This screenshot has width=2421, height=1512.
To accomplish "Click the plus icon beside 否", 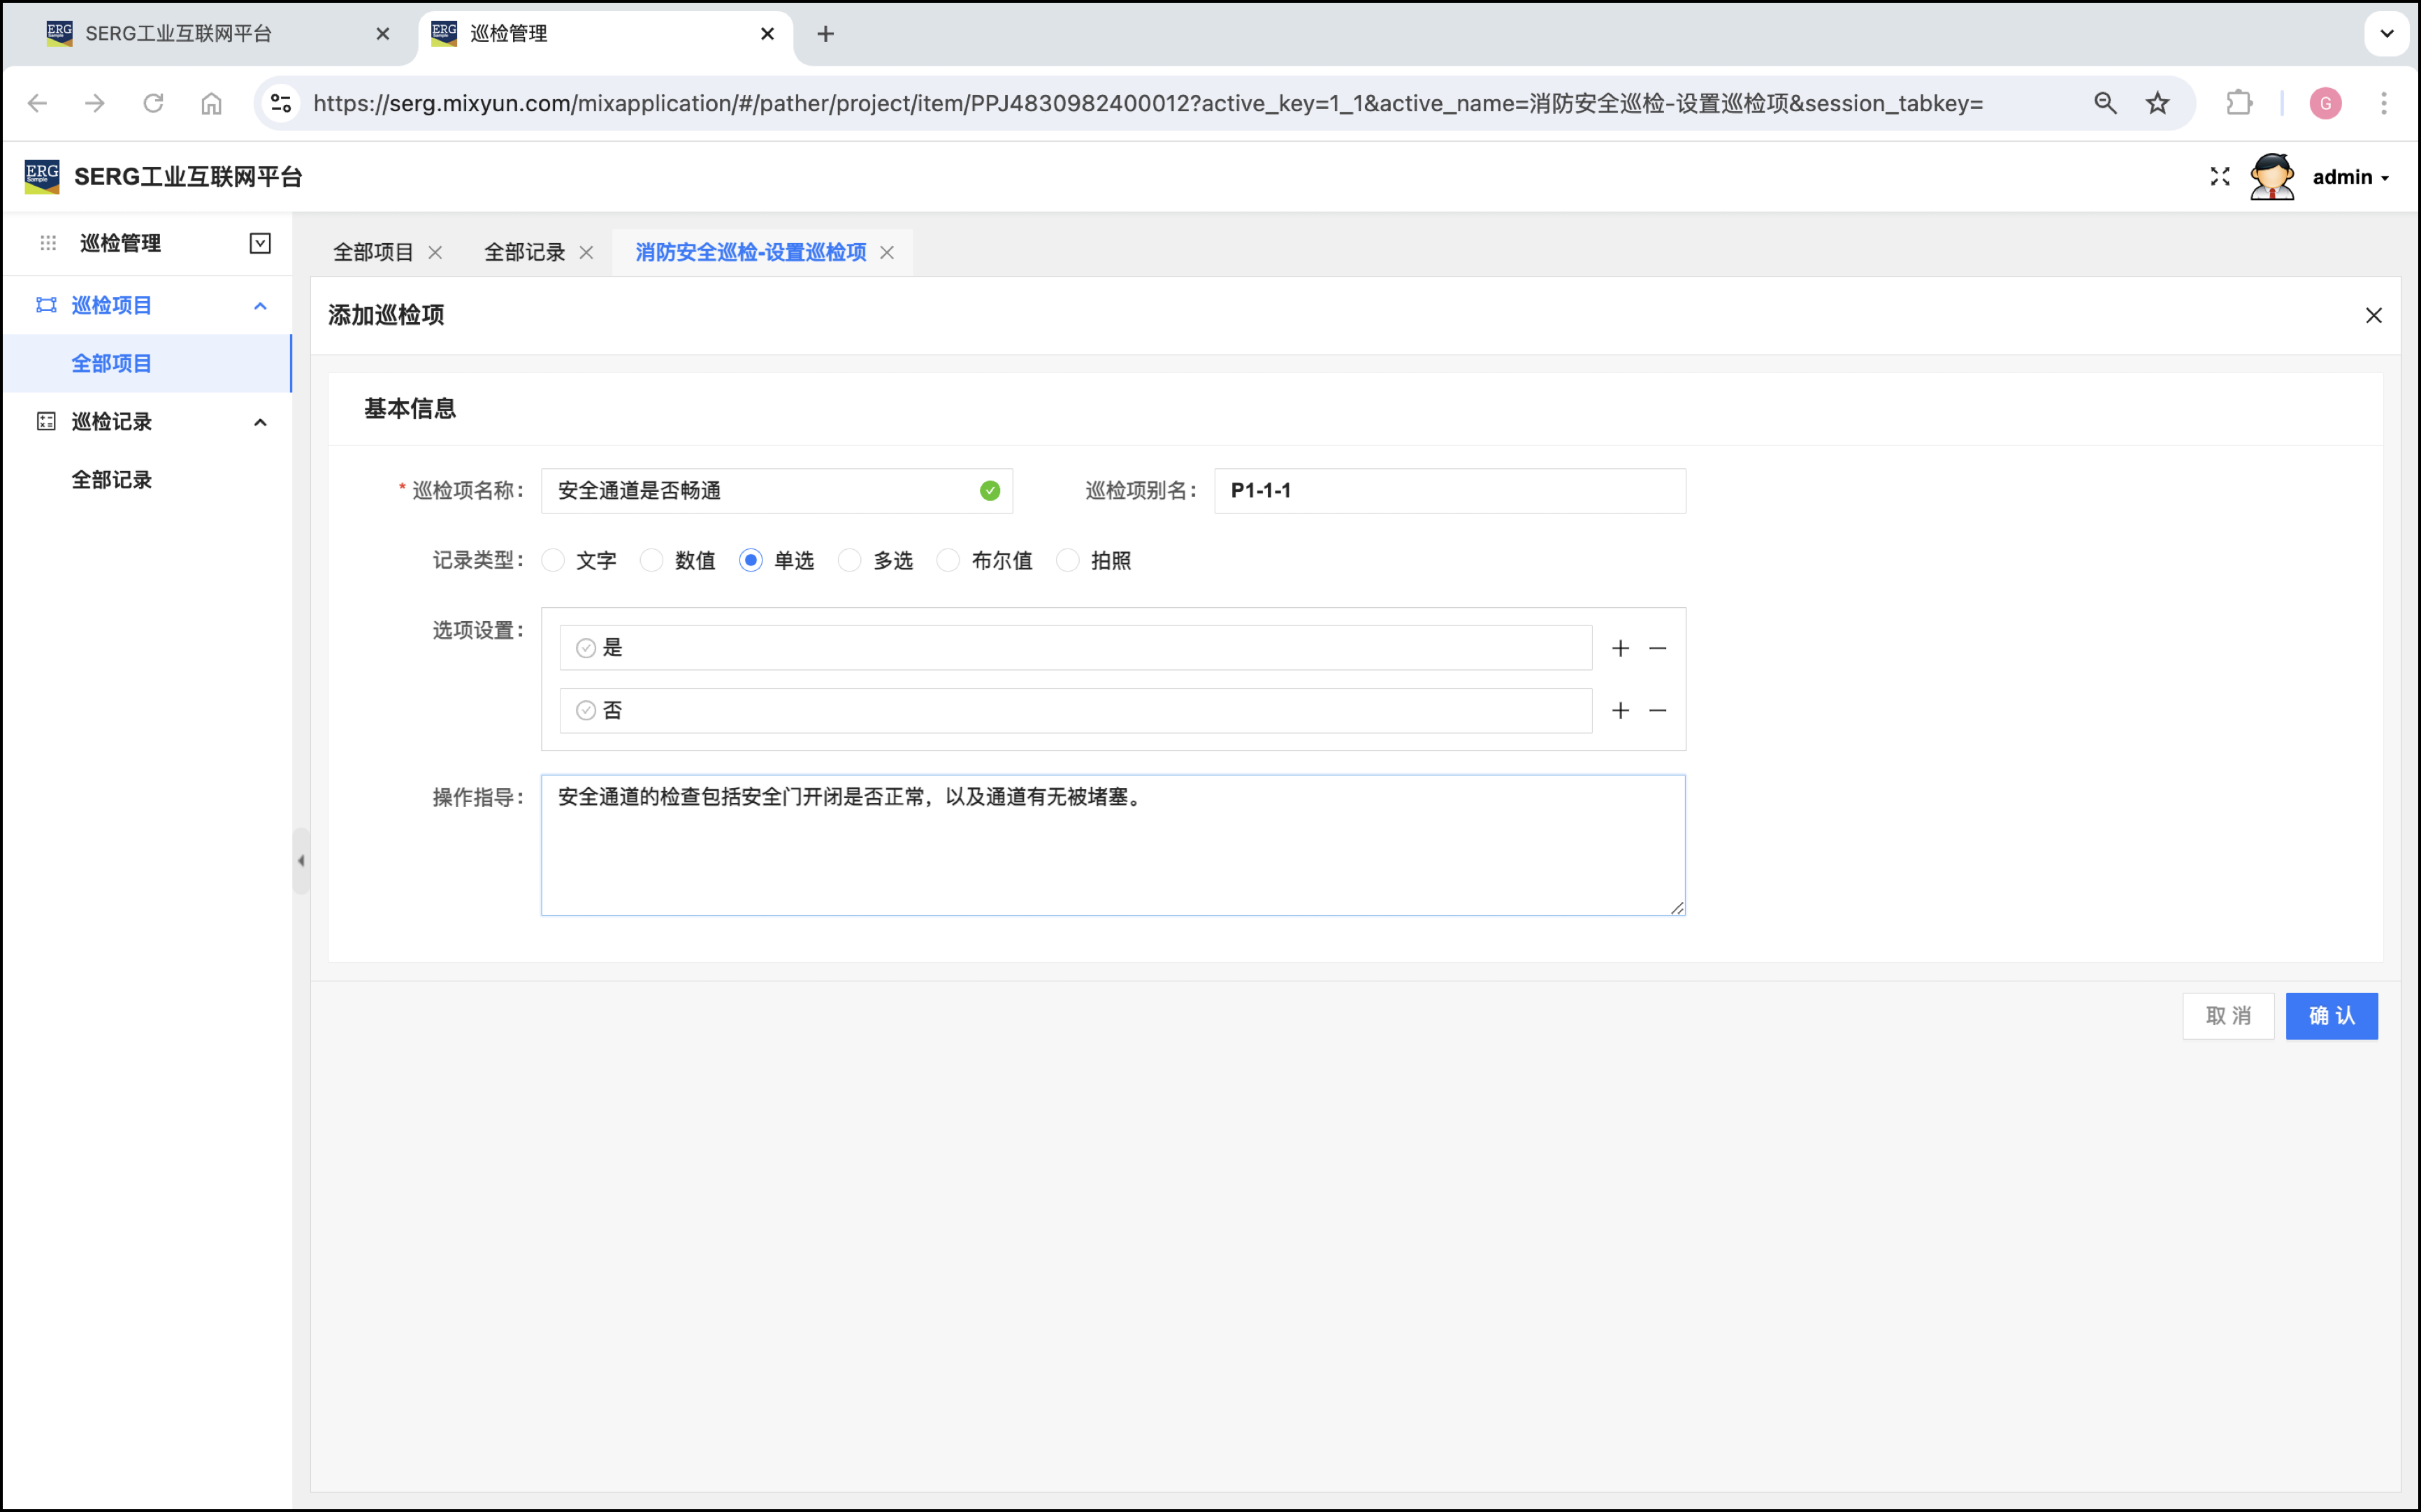I will [1620, 710].
